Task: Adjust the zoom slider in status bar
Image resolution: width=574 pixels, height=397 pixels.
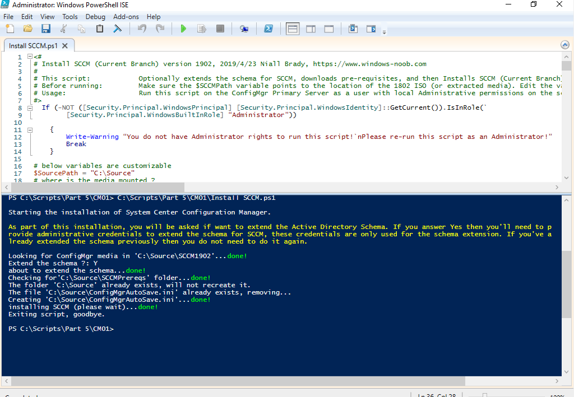Action: pos(485,395)
